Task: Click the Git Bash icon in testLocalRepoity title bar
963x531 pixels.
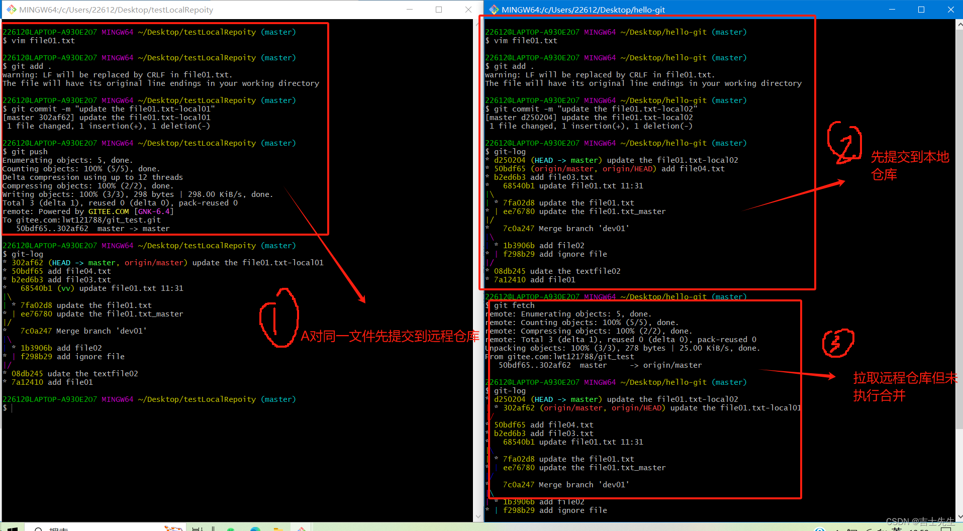Action: click(x=11, y=10)
